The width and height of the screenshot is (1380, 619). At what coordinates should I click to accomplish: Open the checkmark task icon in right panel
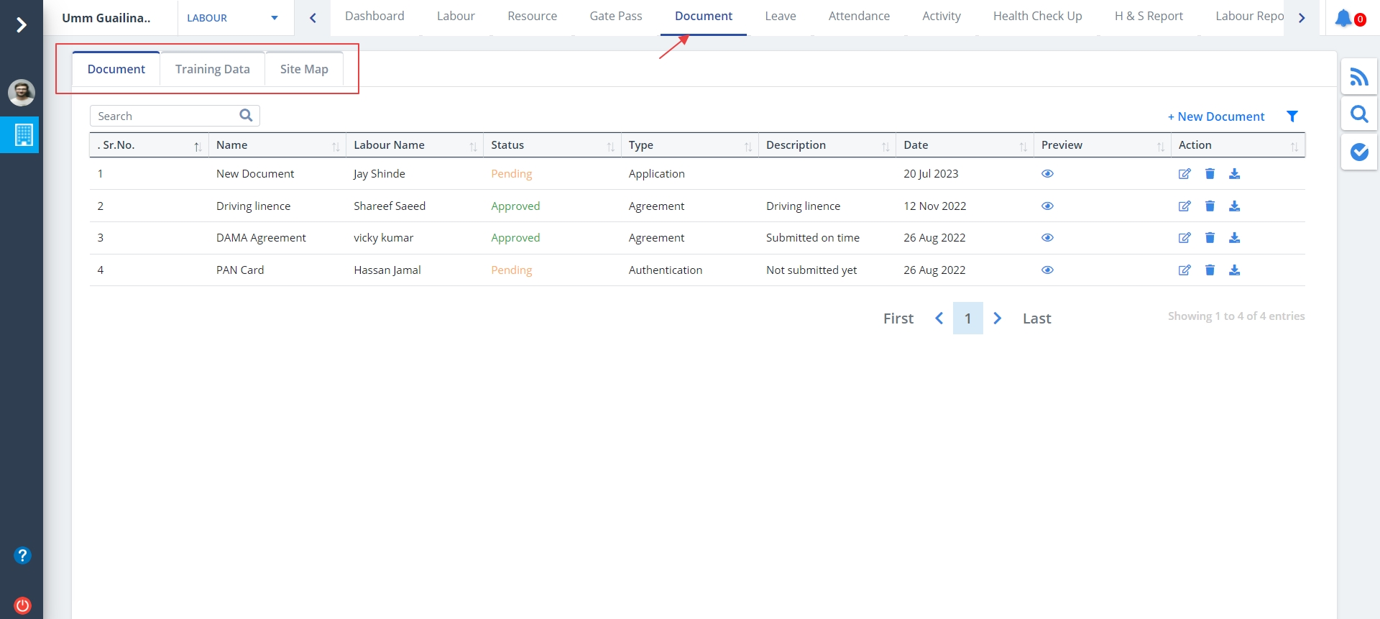pyautogui.click(x=1358, y=152)
